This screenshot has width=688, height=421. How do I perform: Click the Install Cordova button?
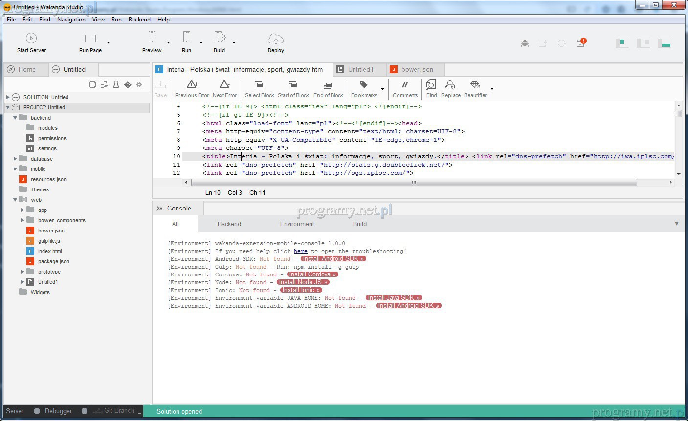(312, 274)
